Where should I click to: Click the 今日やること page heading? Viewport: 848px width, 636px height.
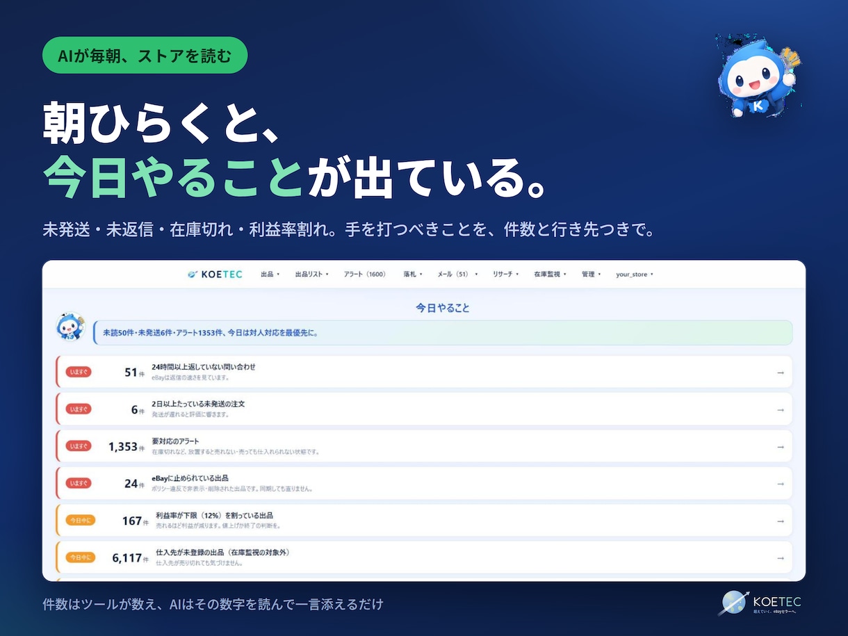click(x=443, y=308)
